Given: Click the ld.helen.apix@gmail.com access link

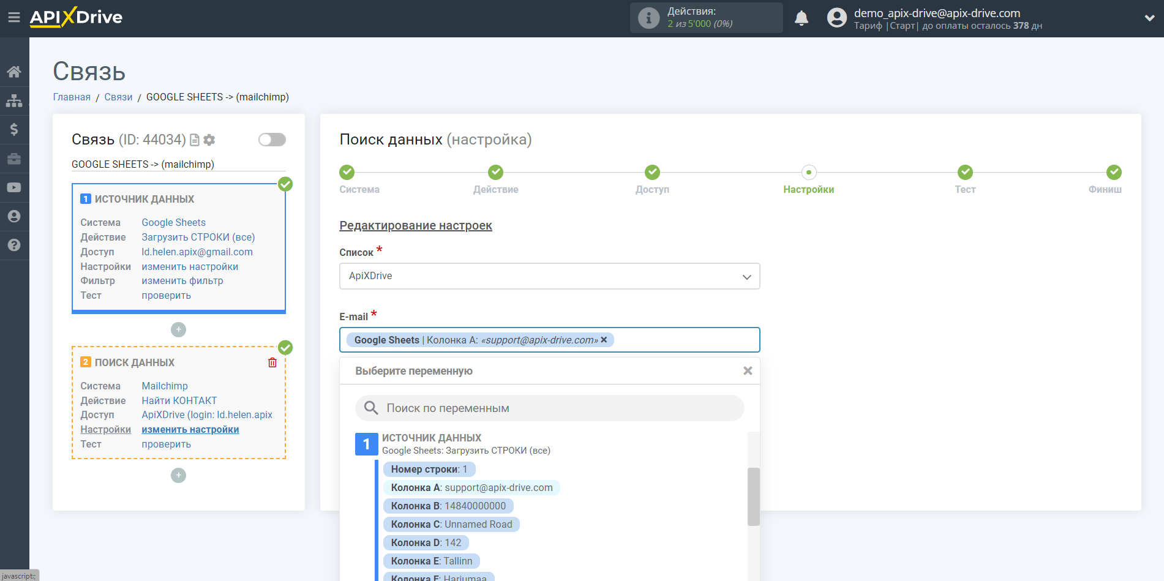Looking at the screenshot, I should click(197, 252).
